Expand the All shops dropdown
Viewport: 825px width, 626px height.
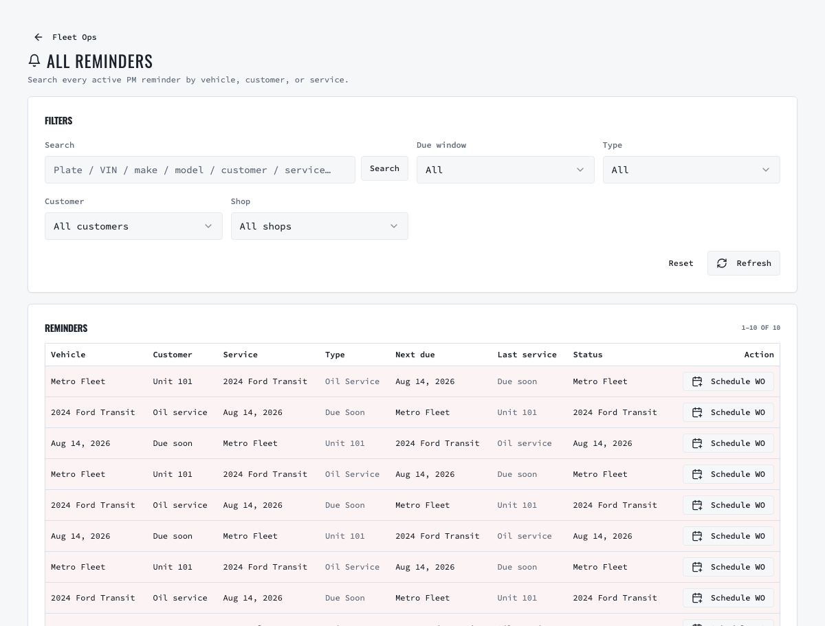point(320,226)
